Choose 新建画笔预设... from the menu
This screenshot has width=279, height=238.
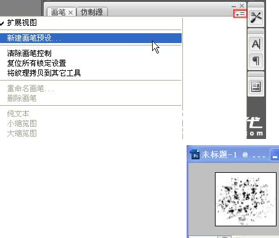click(91, 38)
